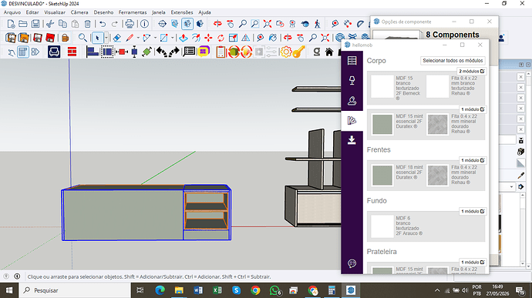532x298 pixels.
Task: Open the Shape tool dropdown arrow
Action: coord(172,38)
